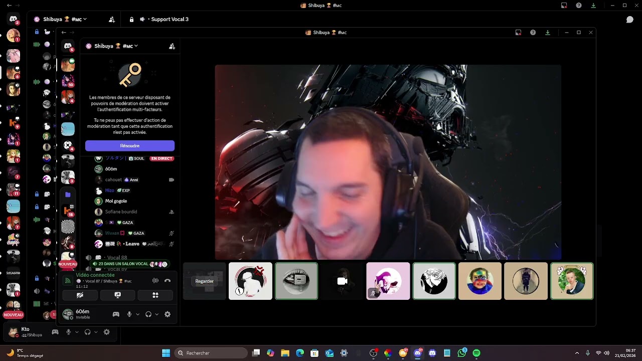Deafen headphones in the 606m user panel
Viewport: 642px width, 361px height.
point(148,314)
